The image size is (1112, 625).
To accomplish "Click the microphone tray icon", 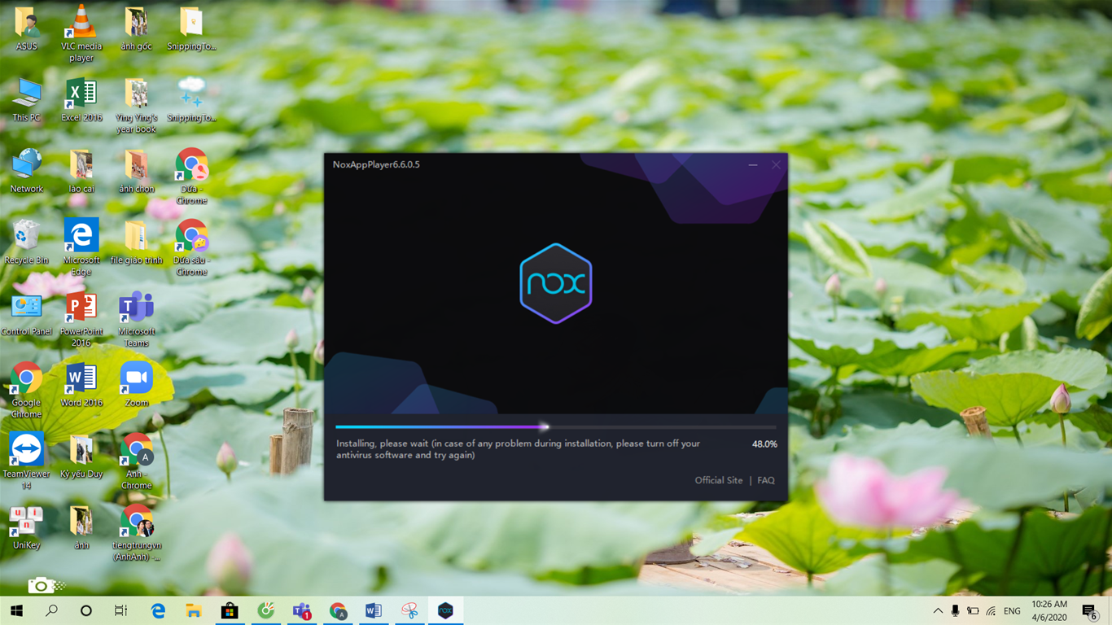I will pos(955,610).
